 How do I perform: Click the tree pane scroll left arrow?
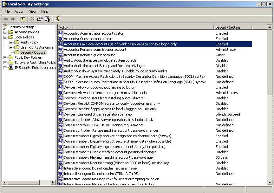click(5, 182)
